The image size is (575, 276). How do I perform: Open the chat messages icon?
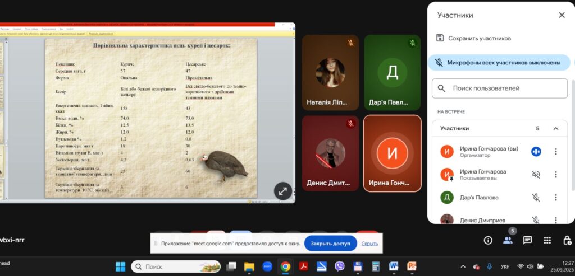tap(527, 240)
